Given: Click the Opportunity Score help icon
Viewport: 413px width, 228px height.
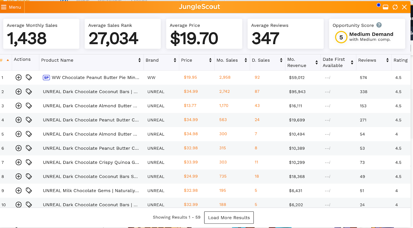Looking at the screenshot, I should click(x=379, y=25).
